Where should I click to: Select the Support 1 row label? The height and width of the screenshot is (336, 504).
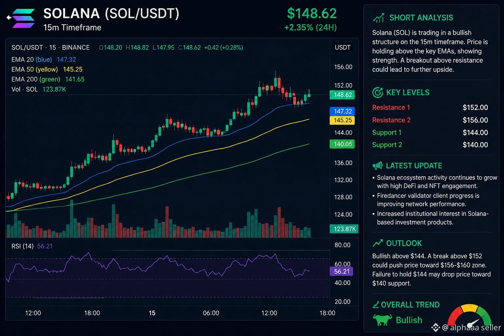point(387,133)
